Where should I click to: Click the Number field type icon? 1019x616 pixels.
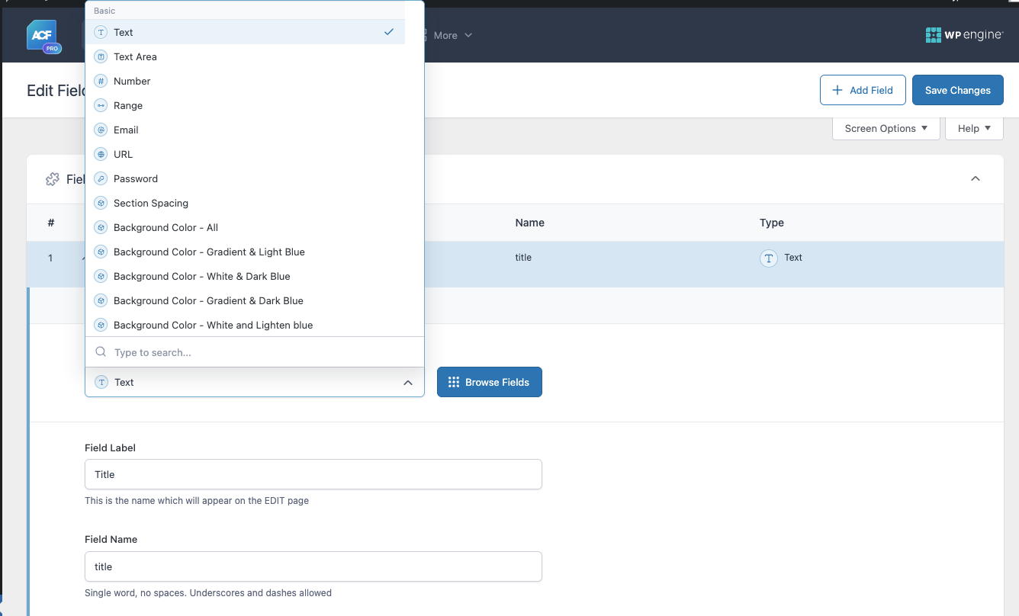[x=101, y=81]
